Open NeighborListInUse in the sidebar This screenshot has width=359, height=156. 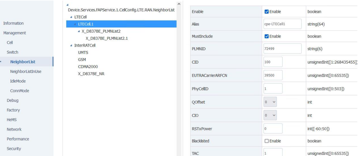(x=26, y=72)
